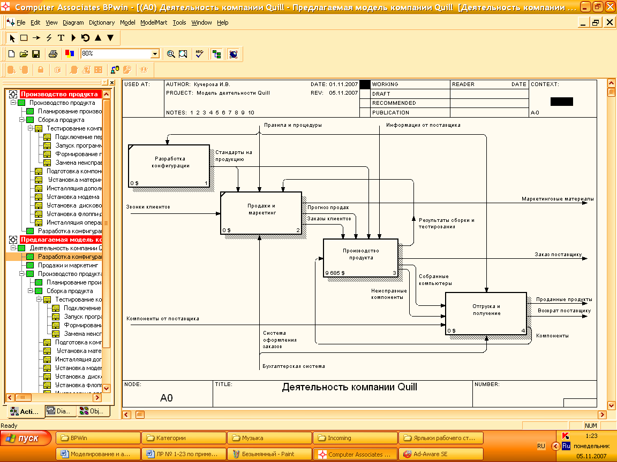
Task: Click the wrench toolbar icon
Action: (127, 70)
